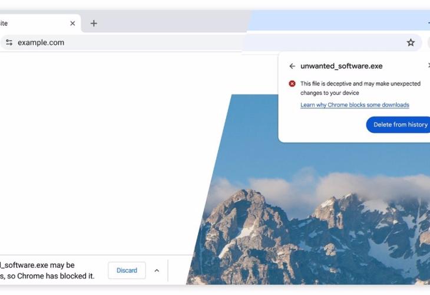Open a new tab with the plus icon

point(94,24)
